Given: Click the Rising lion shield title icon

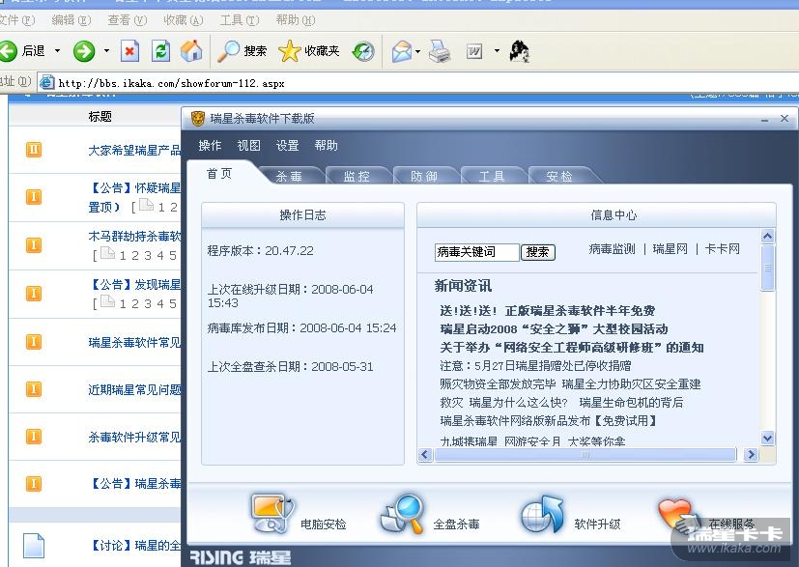Looking at the screenshot, I should 197,119.
